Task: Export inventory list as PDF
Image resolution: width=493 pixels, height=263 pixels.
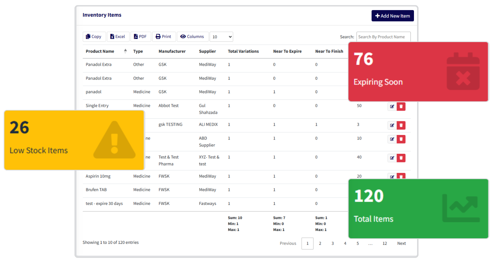Action: (141, 37)
